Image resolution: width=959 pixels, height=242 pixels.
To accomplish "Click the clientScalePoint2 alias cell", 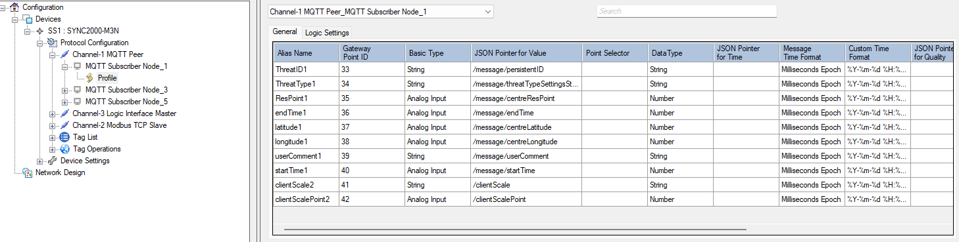I will pyautogui.click(x=307, y=199).
